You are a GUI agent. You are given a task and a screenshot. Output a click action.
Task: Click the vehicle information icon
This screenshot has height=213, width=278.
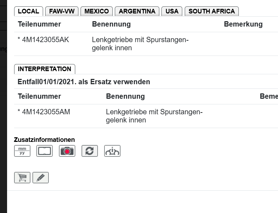point(112,151)
